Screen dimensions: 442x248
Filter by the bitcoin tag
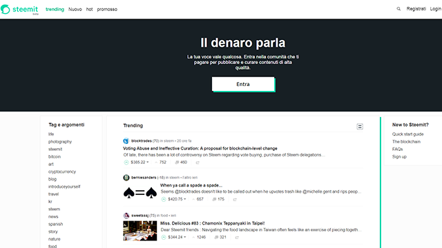coord(55,156)
